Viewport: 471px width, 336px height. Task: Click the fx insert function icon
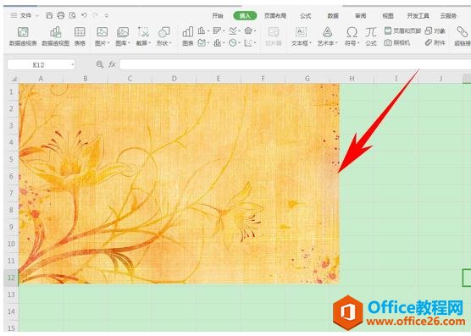coord(112,64)
